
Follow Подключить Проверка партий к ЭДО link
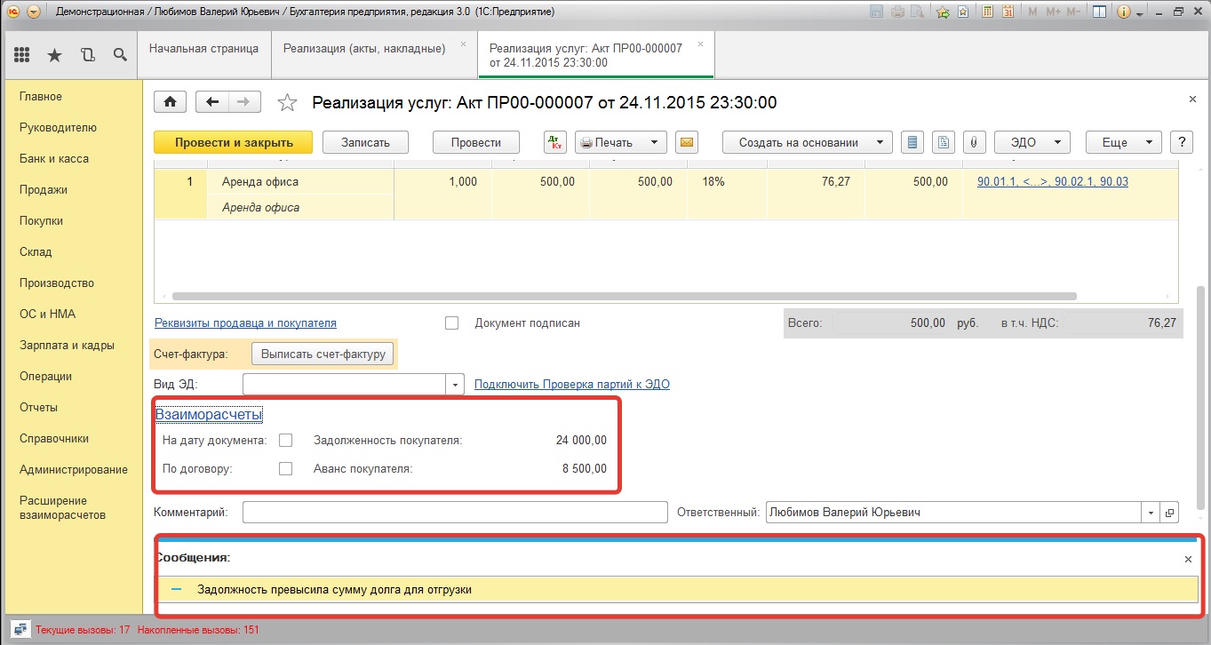pyautogui.click(x=572, y=385)
